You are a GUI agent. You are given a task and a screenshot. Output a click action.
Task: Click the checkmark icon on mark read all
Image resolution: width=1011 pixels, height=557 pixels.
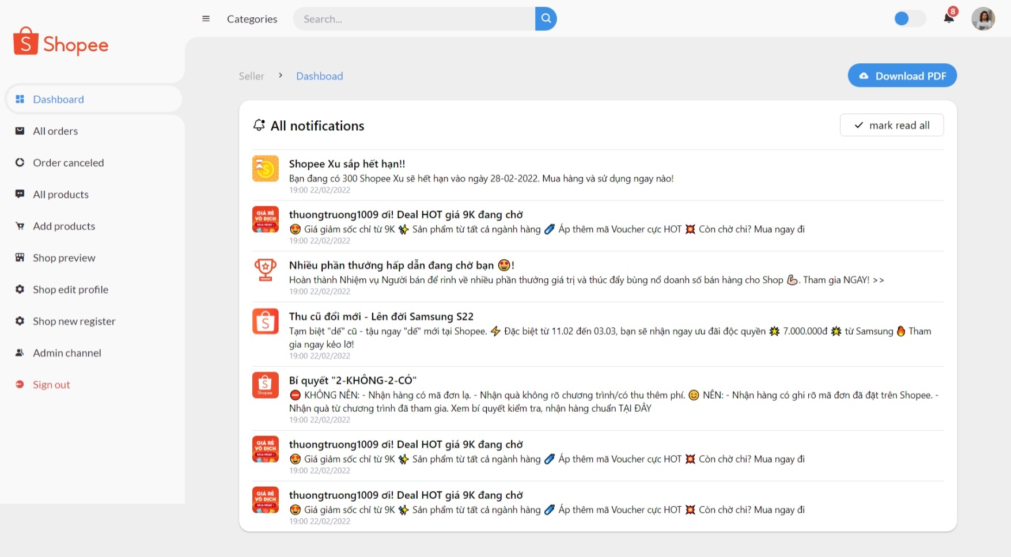click(858, 125)
